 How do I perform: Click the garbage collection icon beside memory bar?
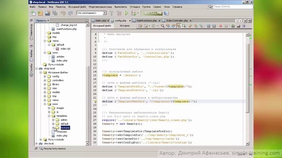(x=167, y=13)
